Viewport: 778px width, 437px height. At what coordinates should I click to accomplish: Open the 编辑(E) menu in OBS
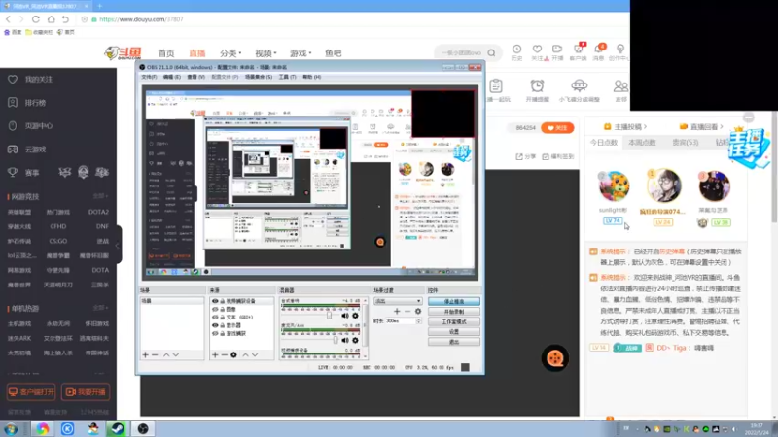172,77
